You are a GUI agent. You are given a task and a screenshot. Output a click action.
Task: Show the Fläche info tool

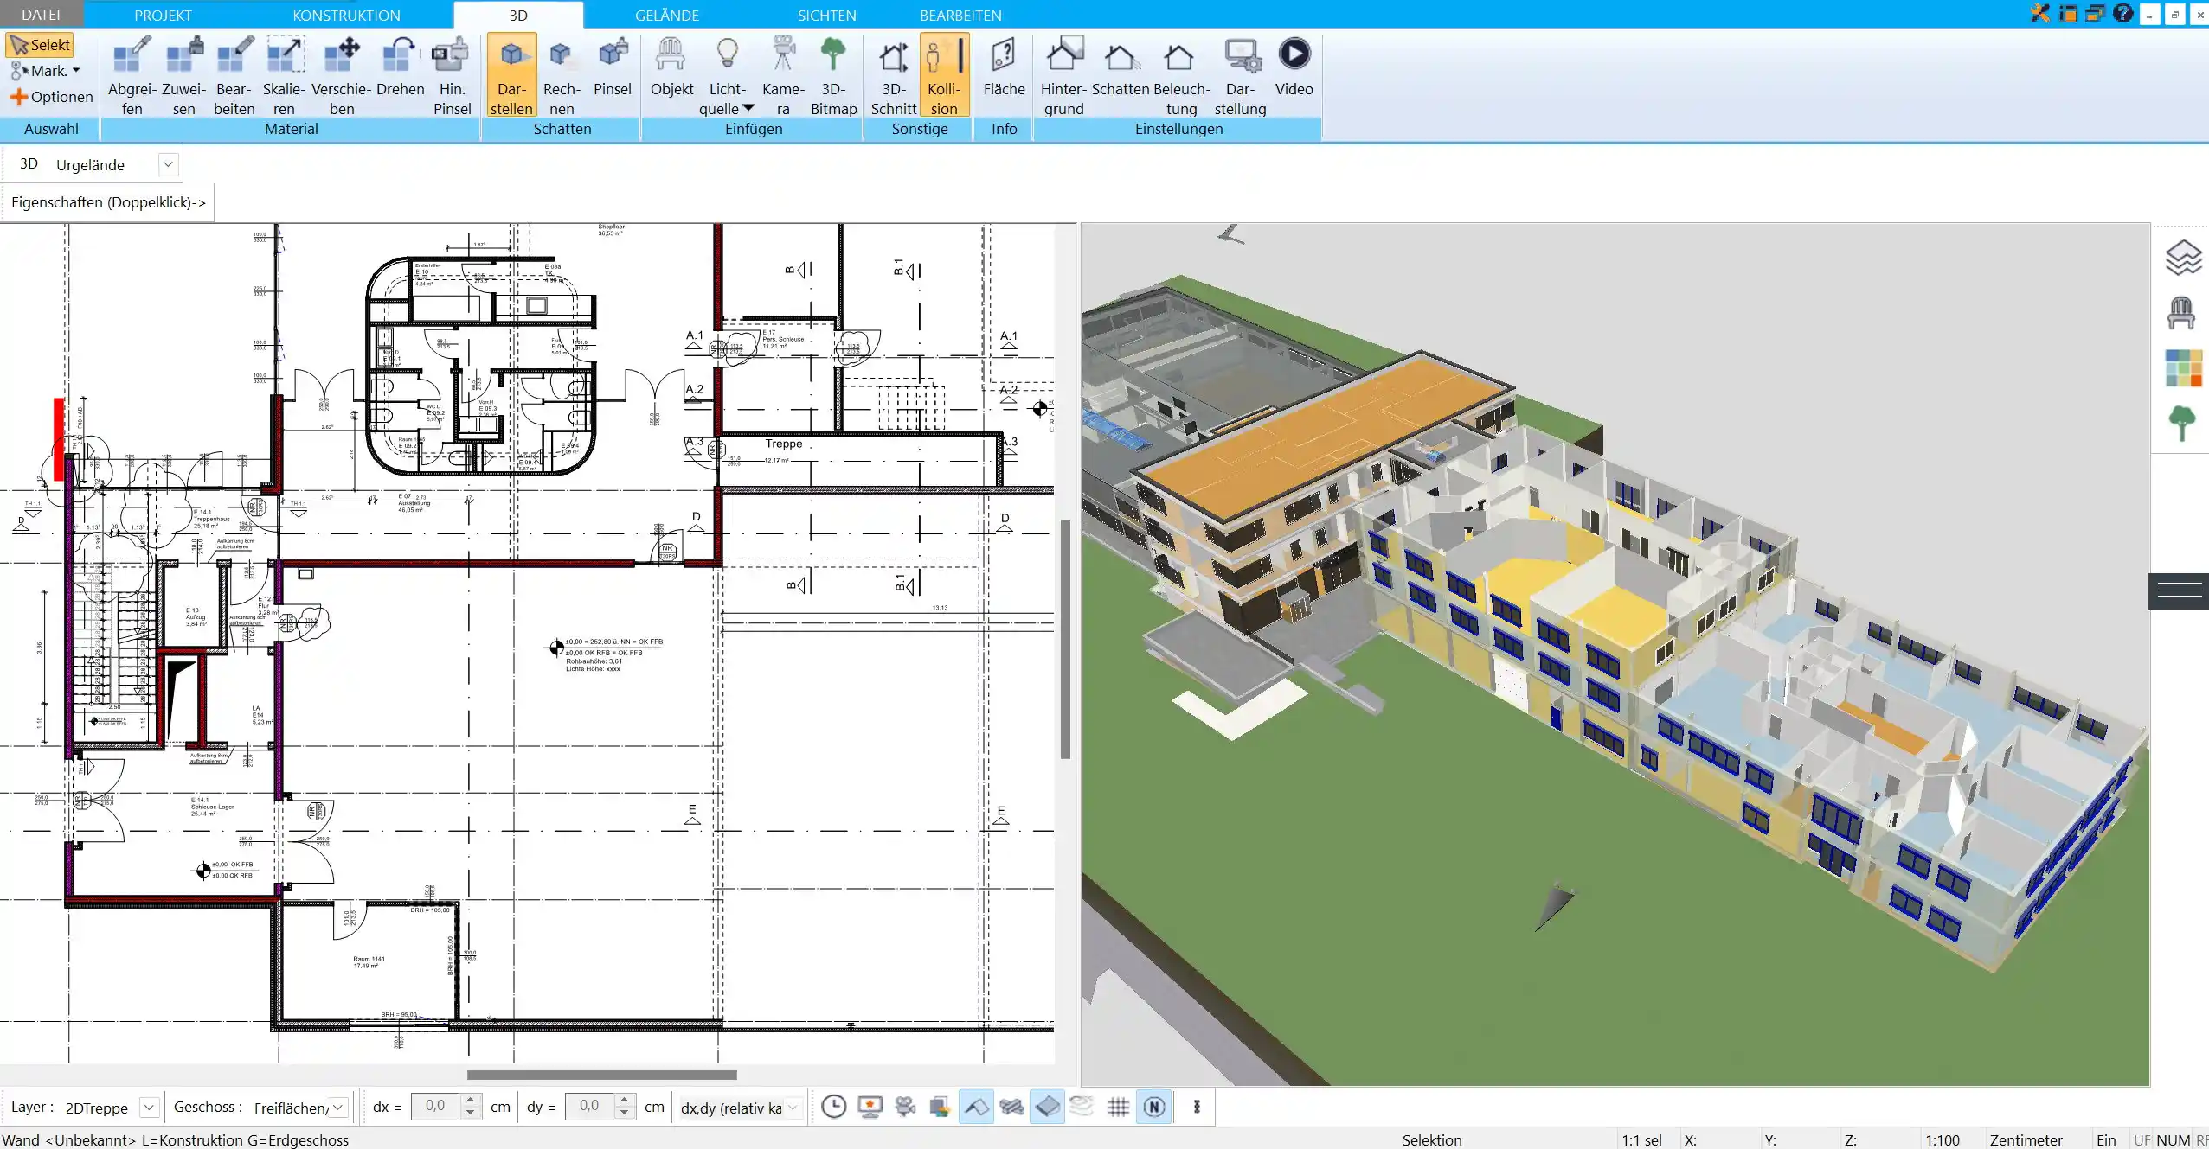(x=1004, y=67)
